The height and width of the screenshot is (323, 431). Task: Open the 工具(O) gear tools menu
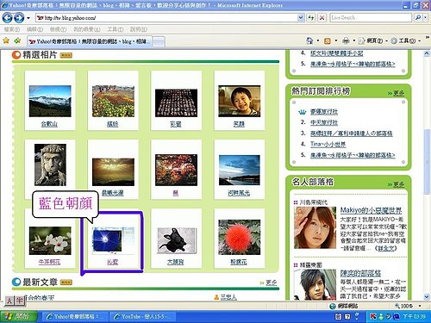tap(404, 41)
